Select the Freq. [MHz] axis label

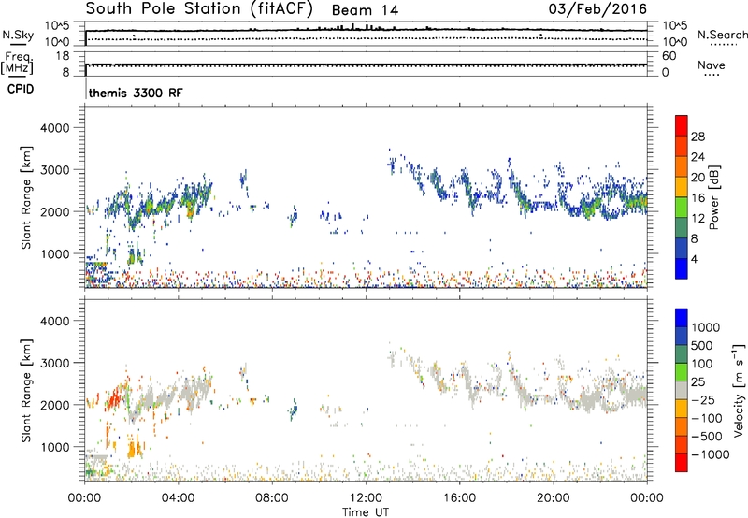coord(17,64)
